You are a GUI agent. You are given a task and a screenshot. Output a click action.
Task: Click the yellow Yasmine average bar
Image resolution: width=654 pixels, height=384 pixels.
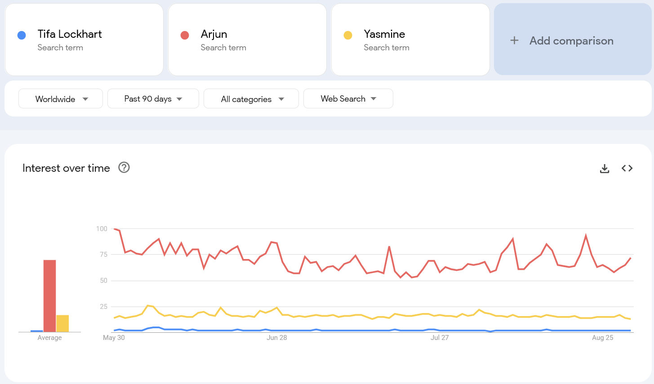point(62,323)
